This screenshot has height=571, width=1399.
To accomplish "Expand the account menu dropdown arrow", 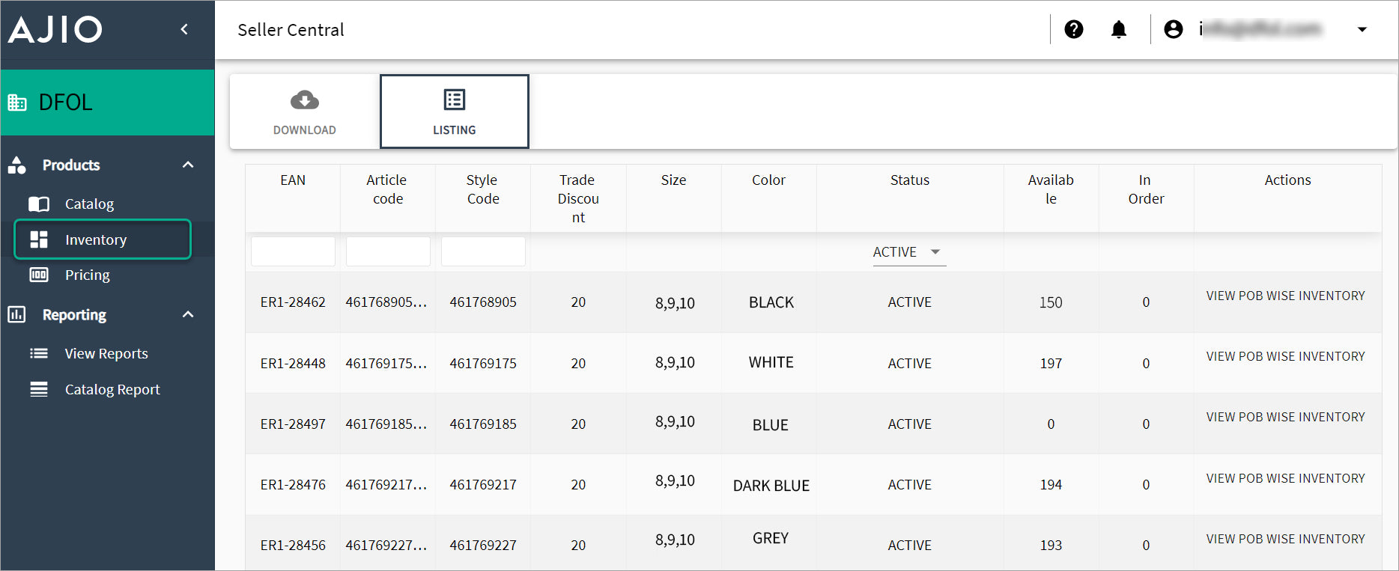I will (1362, 29).
